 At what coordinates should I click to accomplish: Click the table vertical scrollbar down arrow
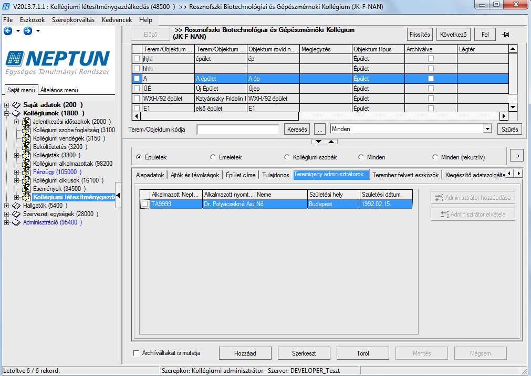point(513,108)
